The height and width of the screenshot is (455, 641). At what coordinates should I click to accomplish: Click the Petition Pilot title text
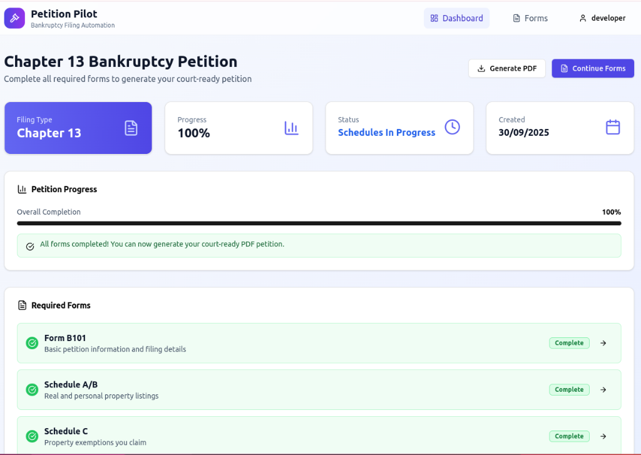point(64,14)
